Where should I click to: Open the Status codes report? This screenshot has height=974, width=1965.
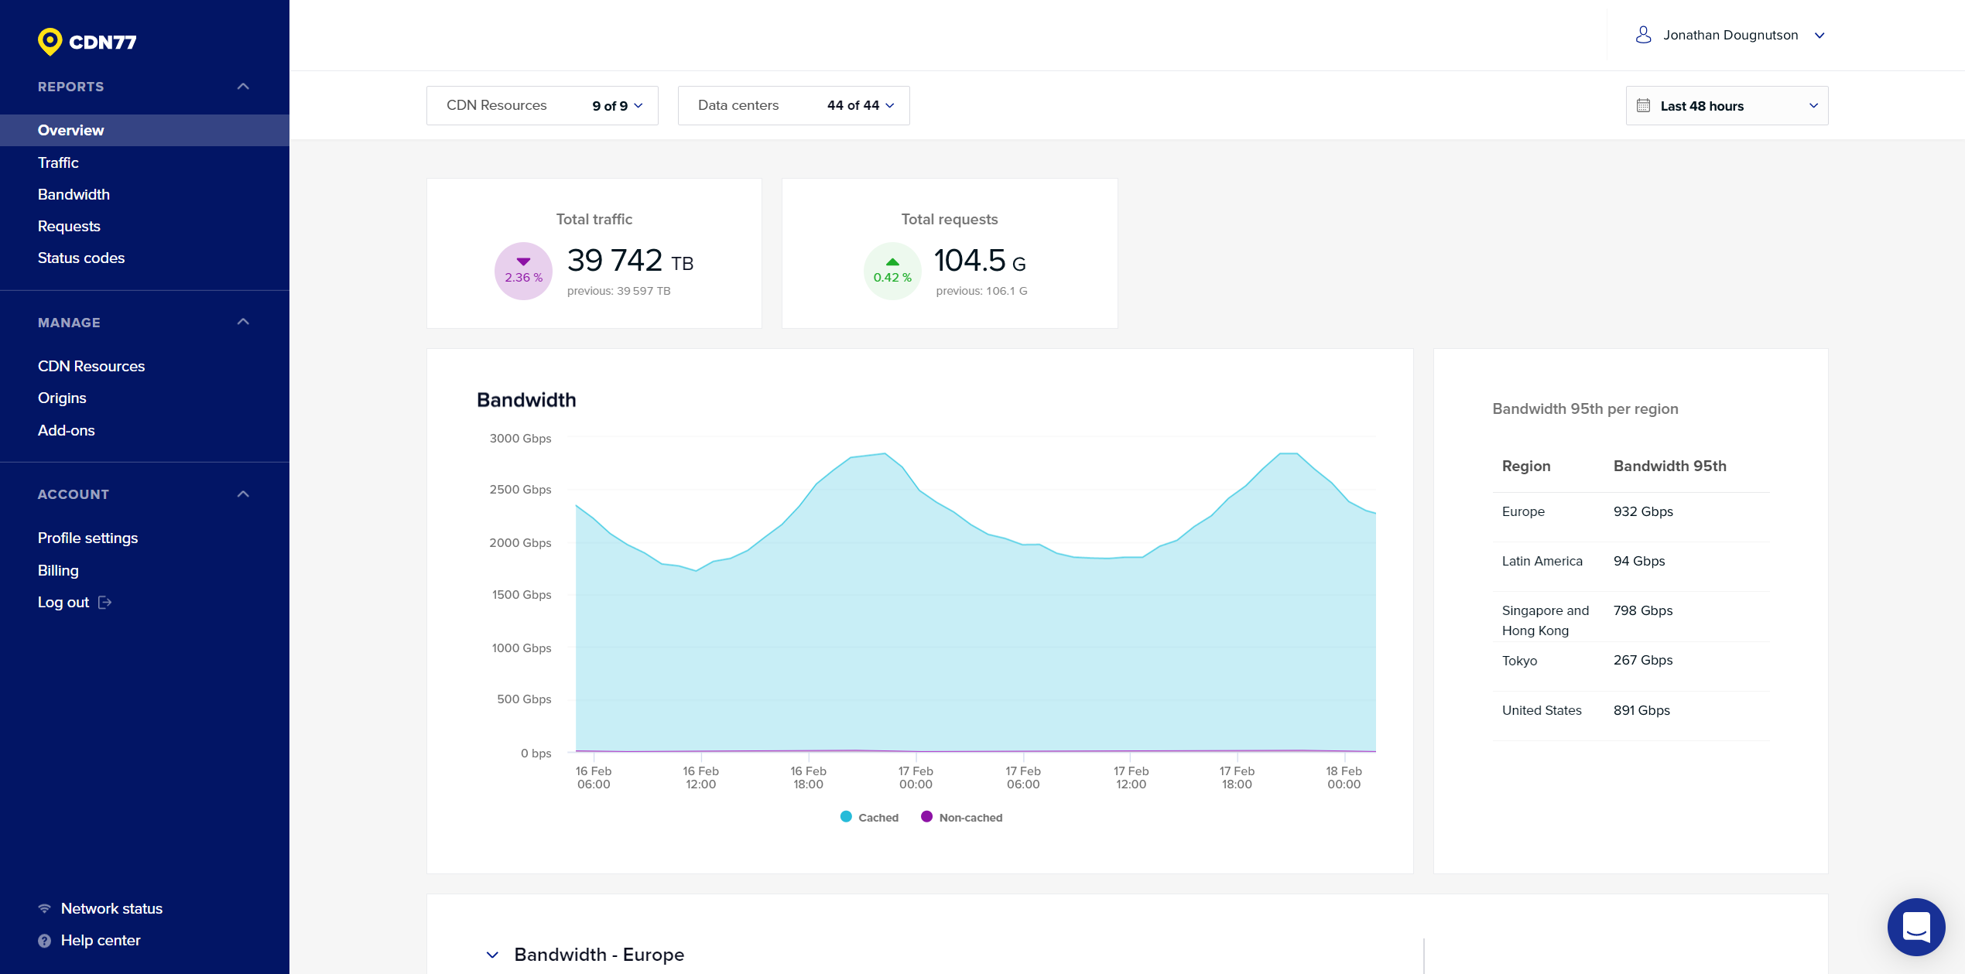point(81,258)
